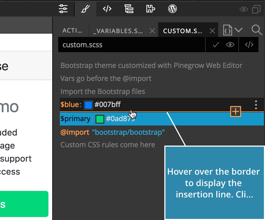
Task: Click the @import keyword
Action: [75, 132]
